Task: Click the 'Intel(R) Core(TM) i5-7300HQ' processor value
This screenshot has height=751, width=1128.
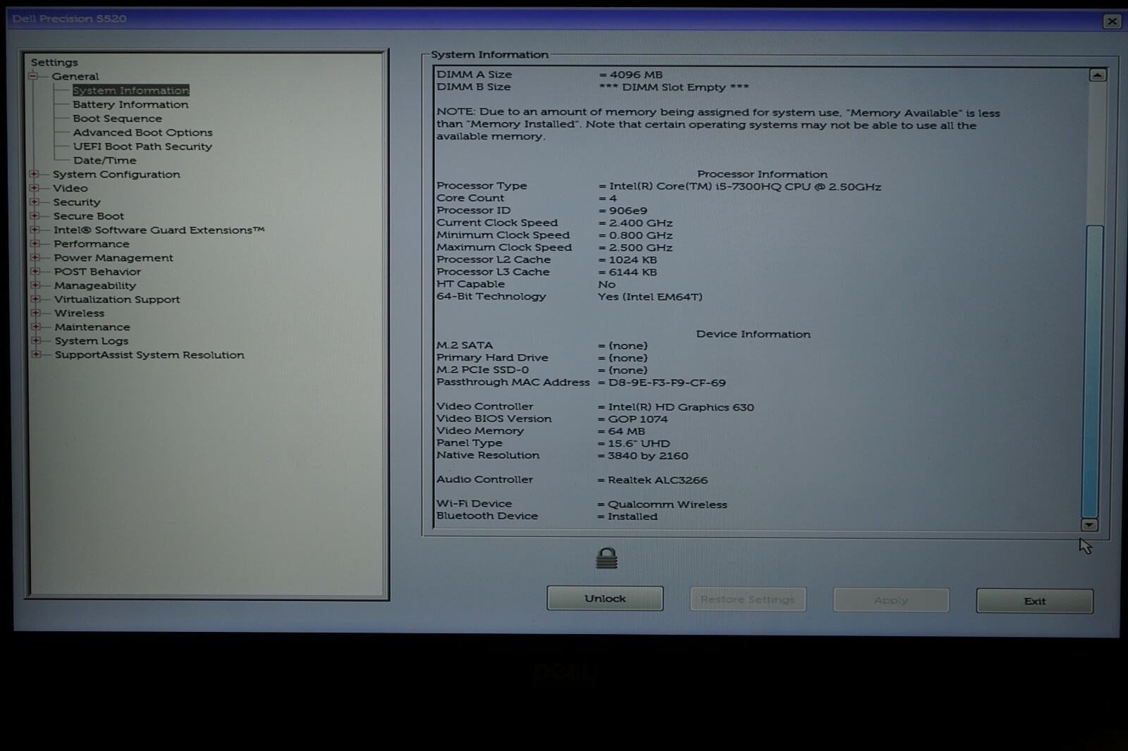Action: coord(745,187)
